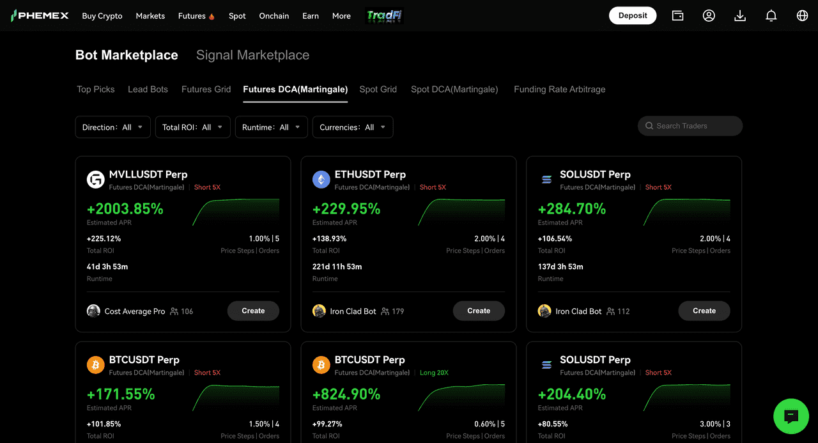Open the Markets menu

point(150,16)
